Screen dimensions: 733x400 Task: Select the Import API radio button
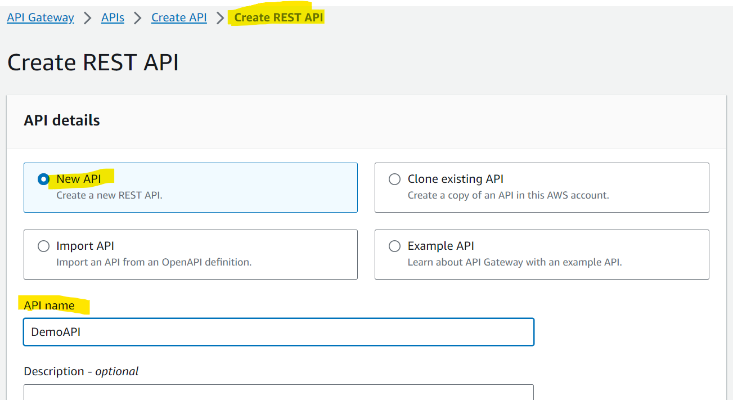(43, 246)
